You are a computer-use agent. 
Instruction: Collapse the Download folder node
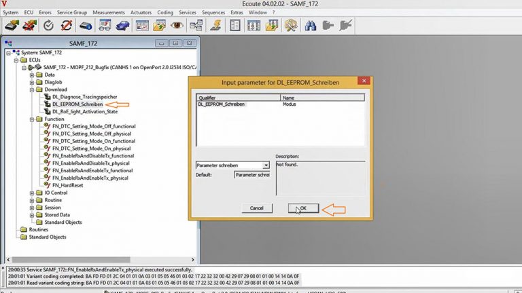coord(31,90)
